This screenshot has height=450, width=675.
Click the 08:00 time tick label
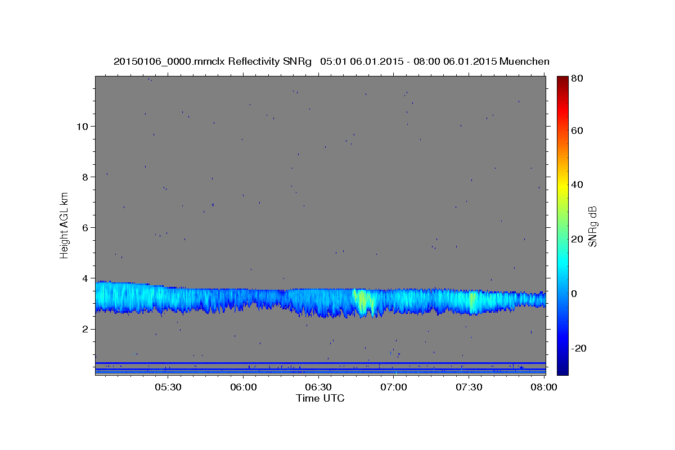click(544, 387)
